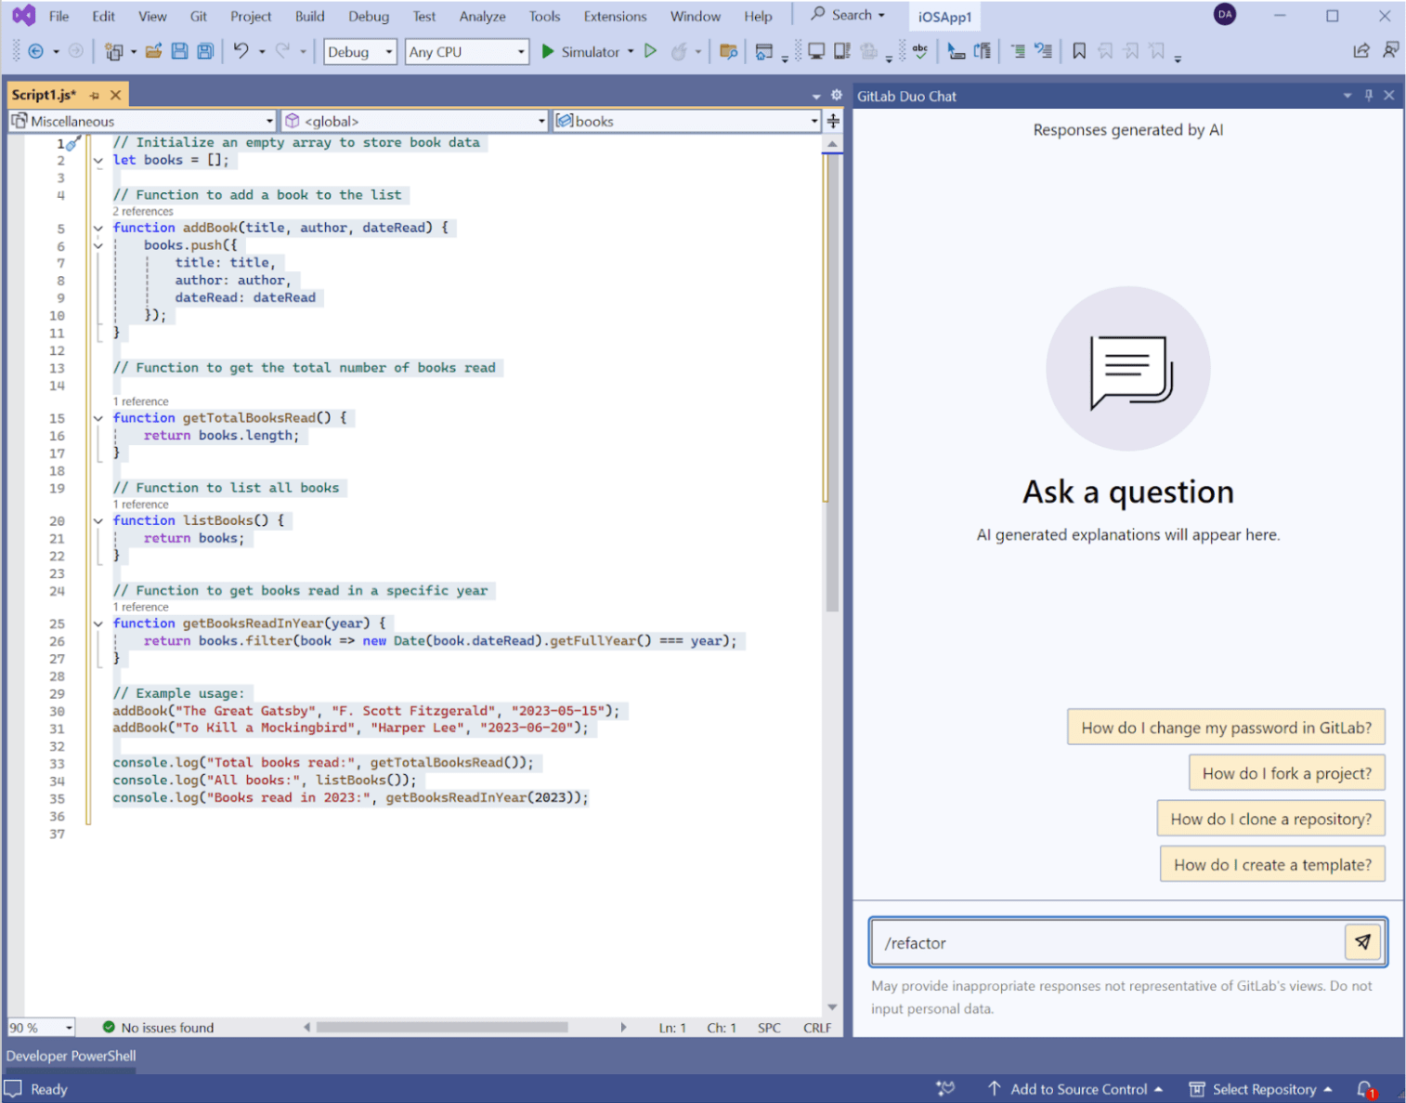Pin the GitLab Duo Chat panel
Image resolution: width=1406 pixels, height=1103 pixels.
coord(1367,95)
